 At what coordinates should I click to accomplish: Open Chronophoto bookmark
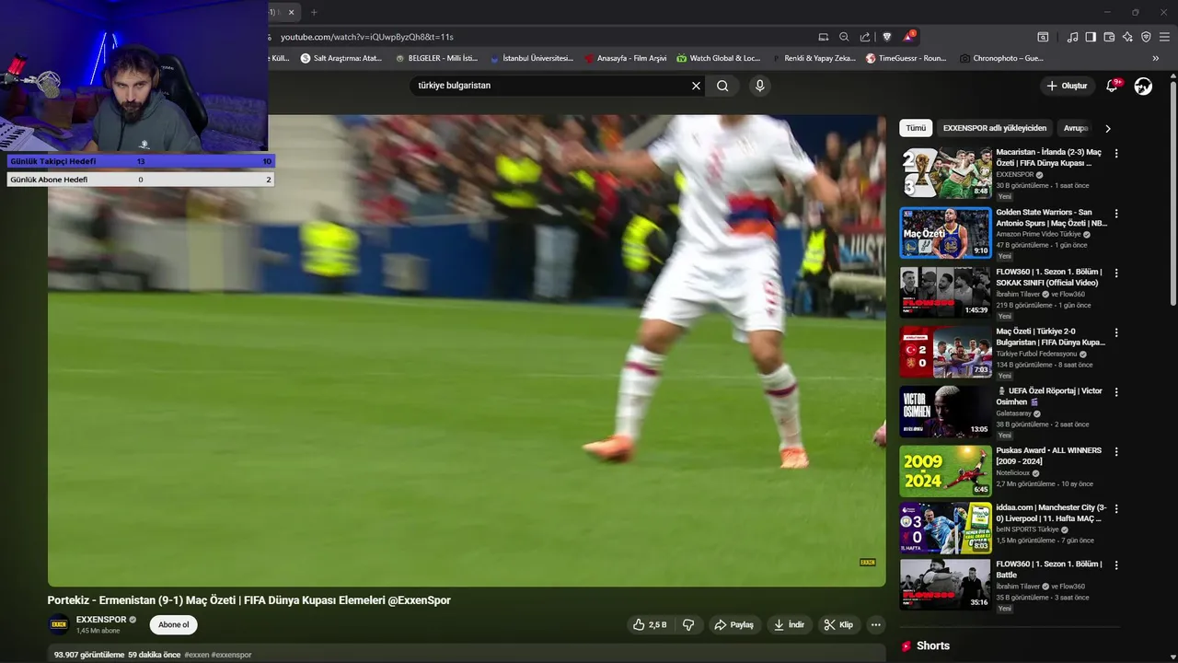[x=1000, y=58]
